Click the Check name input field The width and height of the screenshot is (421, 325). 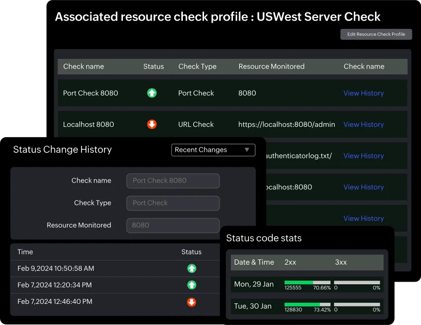[173, 181]
